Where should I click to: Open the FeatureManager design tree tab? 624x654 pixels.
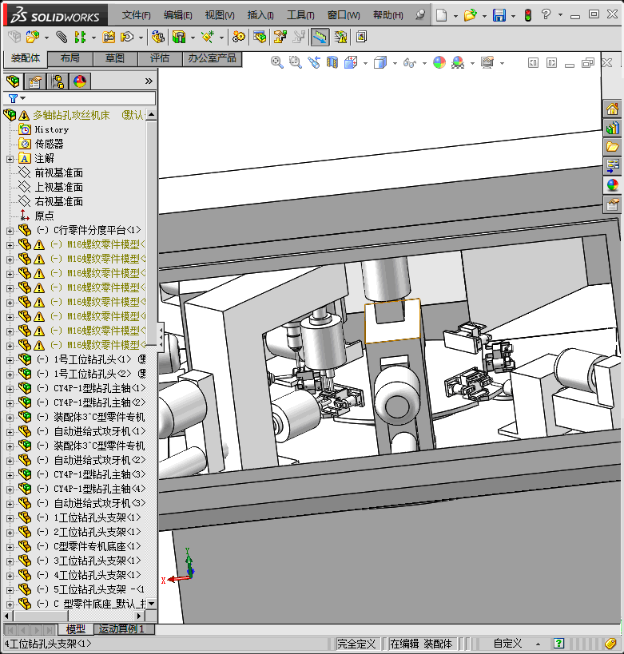pos(13,81)
